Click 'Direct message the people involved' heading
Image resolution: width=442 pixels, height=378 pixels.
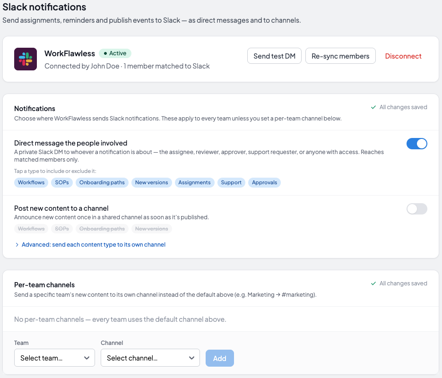click(x=71, y=143)
